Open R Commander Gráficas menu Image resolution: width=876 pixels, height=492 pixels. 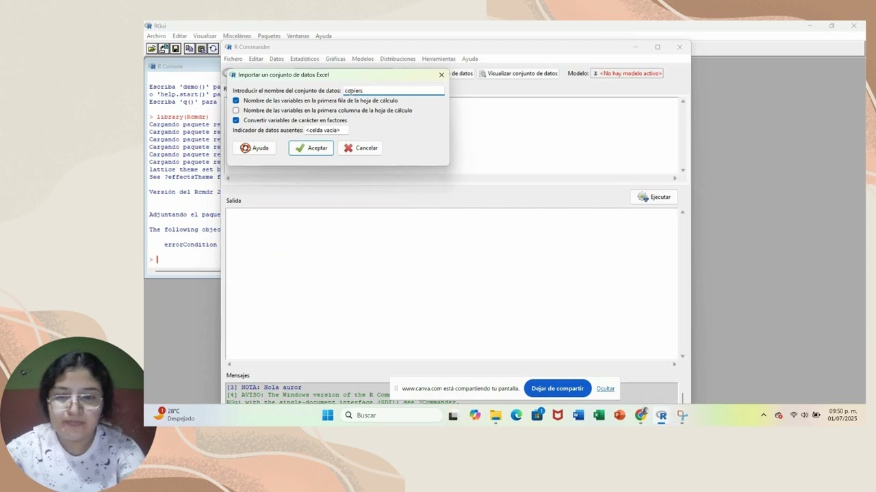coord(335,59)
